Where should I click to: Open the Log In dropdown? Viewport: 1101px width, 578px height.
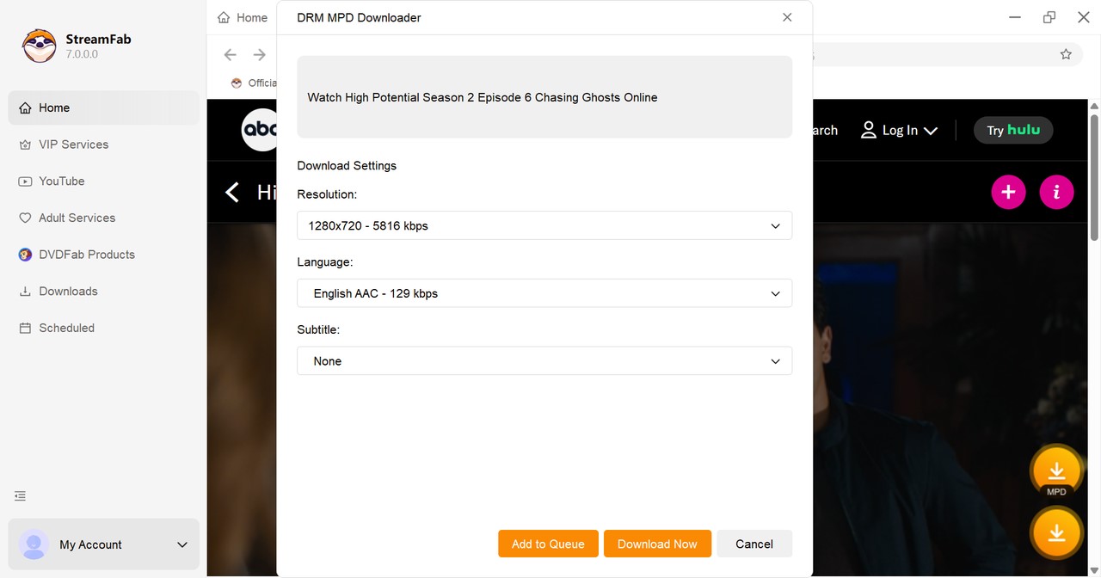pos(899,130)
